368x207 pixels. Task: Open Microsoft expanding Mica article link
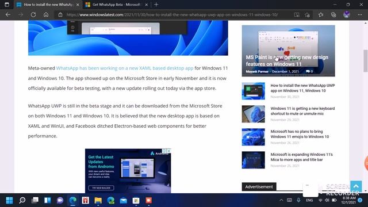coord(301,157)
